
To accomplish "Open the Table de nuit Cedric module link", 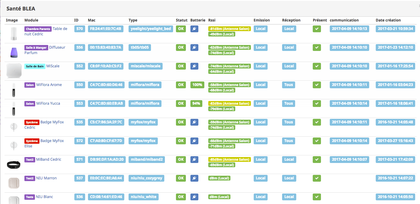I will click(46, 31).
